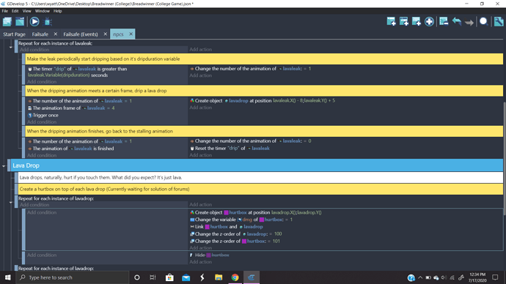Select the yellow comment about dripduration variable
The image size is (506, 284).
click(264, 59)
